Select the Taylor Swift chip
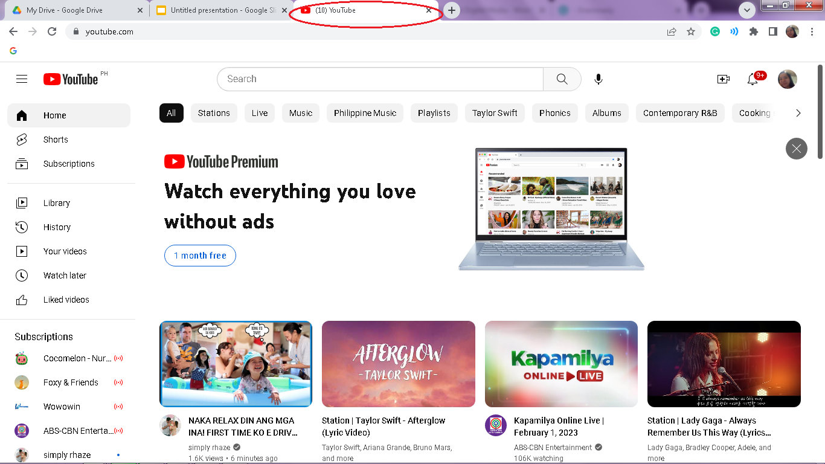The image size is (825, 464). coord(495,113)
